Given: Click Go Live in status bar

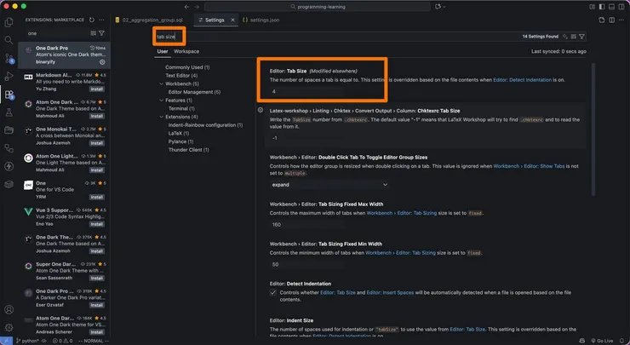Looking at the screenshot, I should pos(601,341).
